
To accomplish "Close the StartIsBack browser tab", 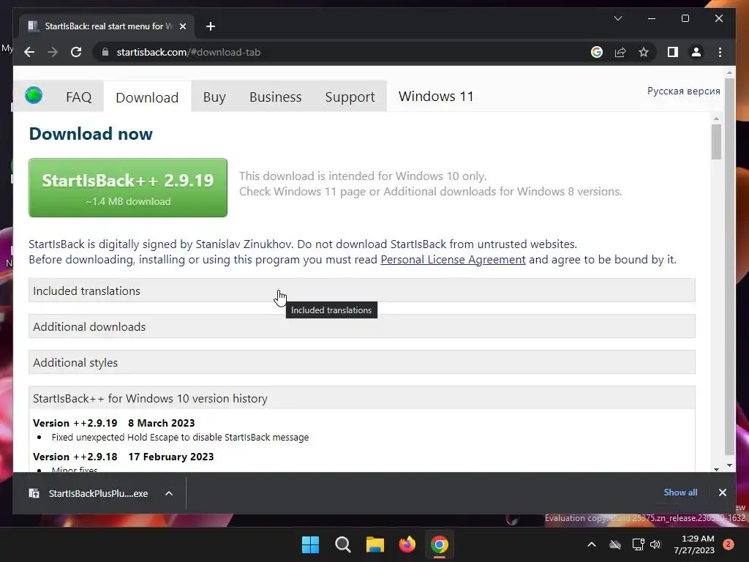I will coord(182,26).
